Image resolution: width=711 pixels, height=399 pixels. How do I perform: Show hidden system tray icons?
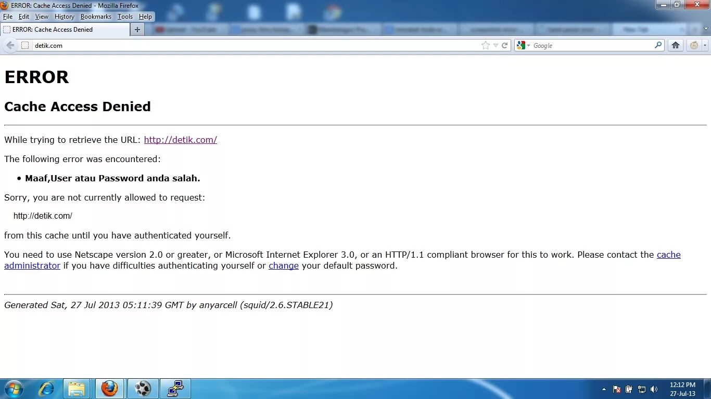(604, 389)
